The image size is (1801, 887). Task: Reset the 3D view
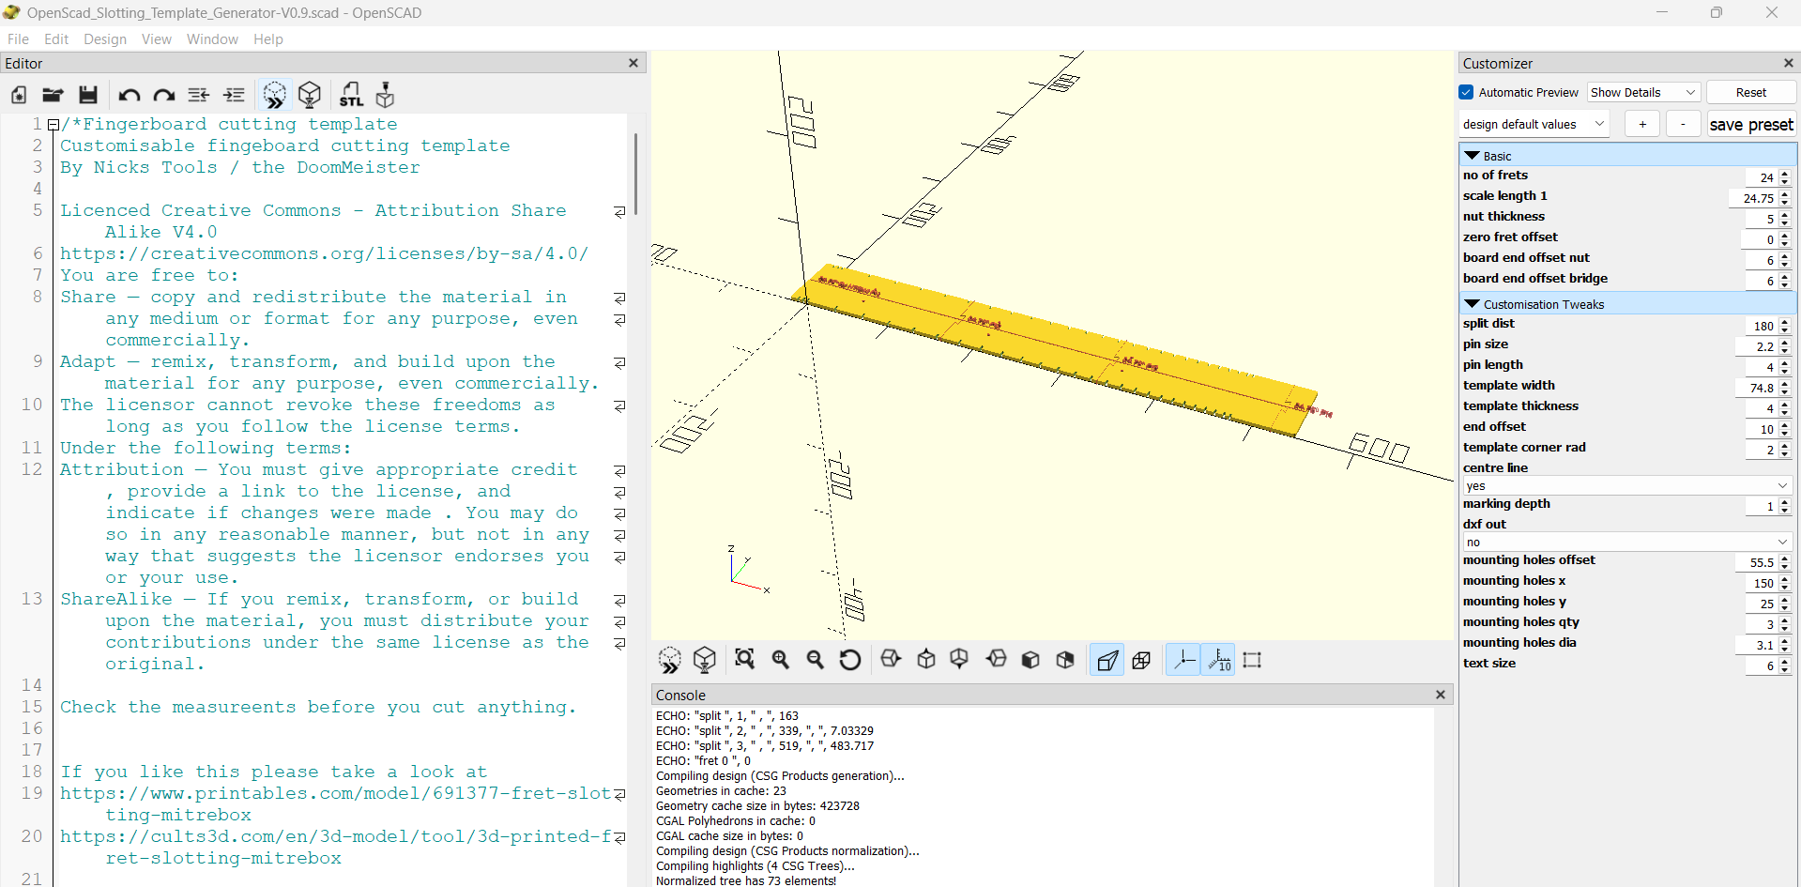(850, 660)
